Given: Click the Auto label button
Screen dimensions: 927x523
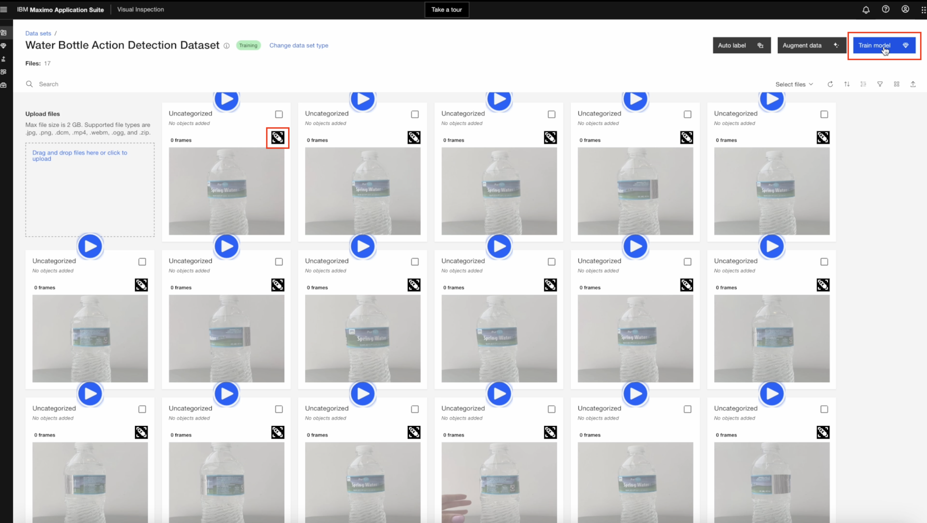Looking at the screenshot, I should click(741, 45).
